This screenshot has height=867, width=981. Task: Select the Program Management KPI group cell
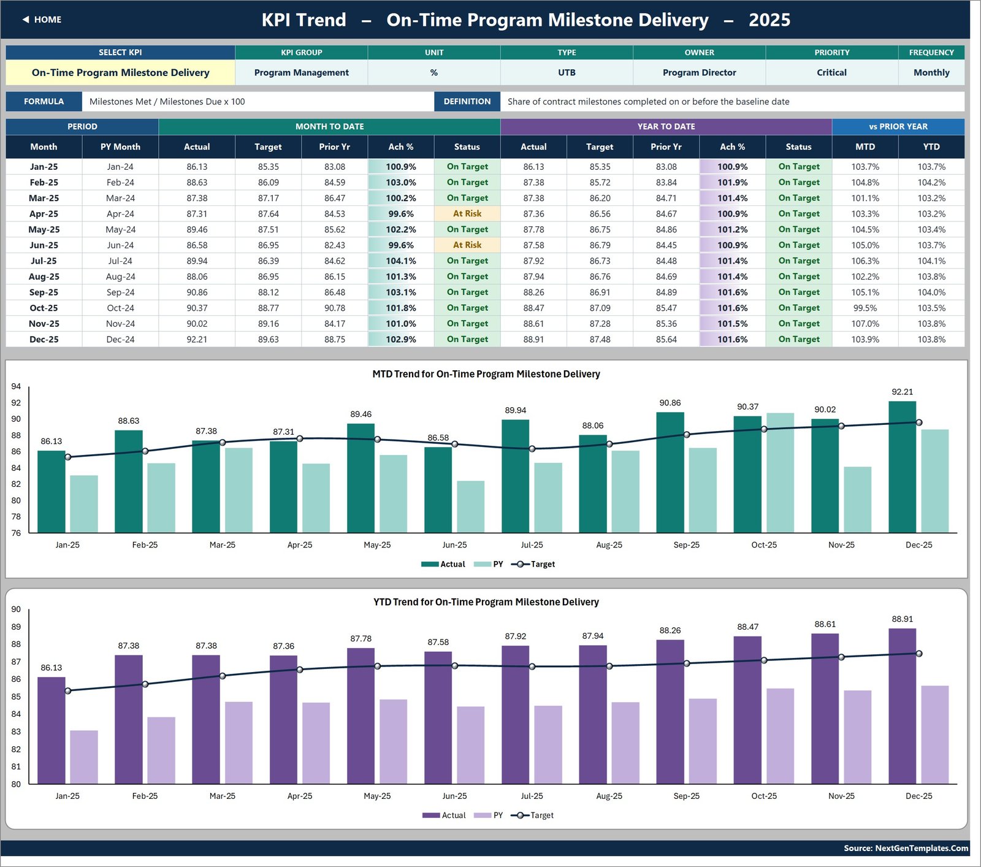click(x=301, y=72)
